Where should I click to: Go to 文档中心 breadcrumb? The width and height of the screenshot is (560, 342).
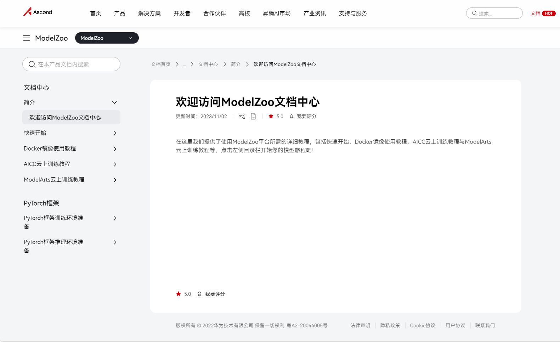208,64
